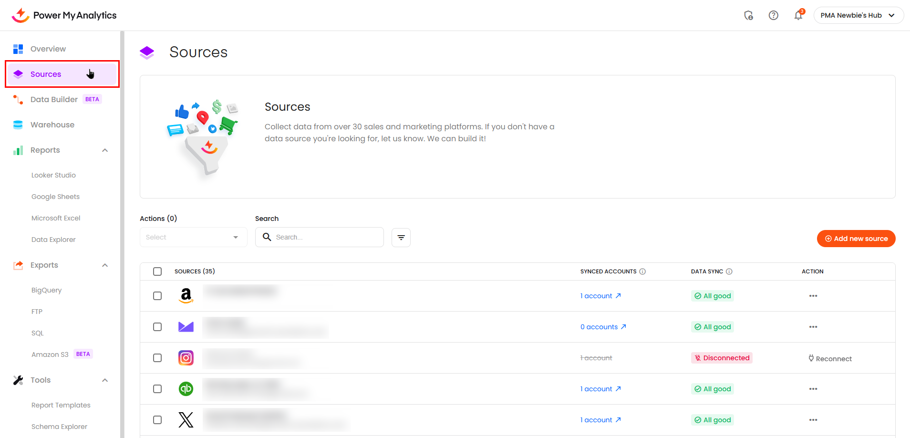Screen dimensions: 910x438
Task: Click Reconnect for the Instagram source
Action: click(830, 358)
